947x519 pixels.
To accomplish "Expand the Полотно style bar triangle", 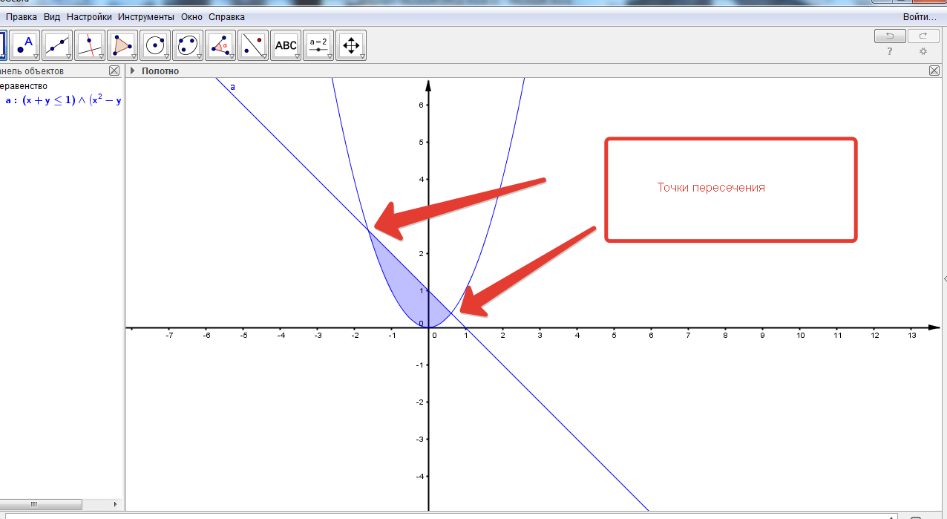I will point(132,71).
